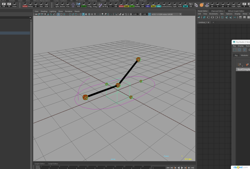Run the teal TMP shelf script

[x=185, y=5]
